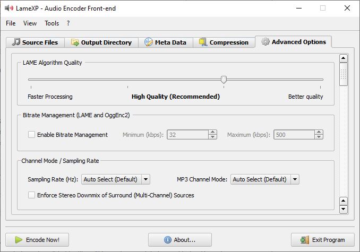Click the scroll up arrow at scrollbar top
Viewport: 360px width, 252px height.
click(344, 58)
